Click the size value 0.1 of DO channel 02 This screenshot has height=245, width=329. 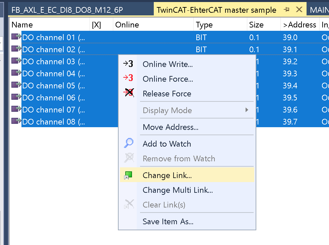[x=254, y=50]
